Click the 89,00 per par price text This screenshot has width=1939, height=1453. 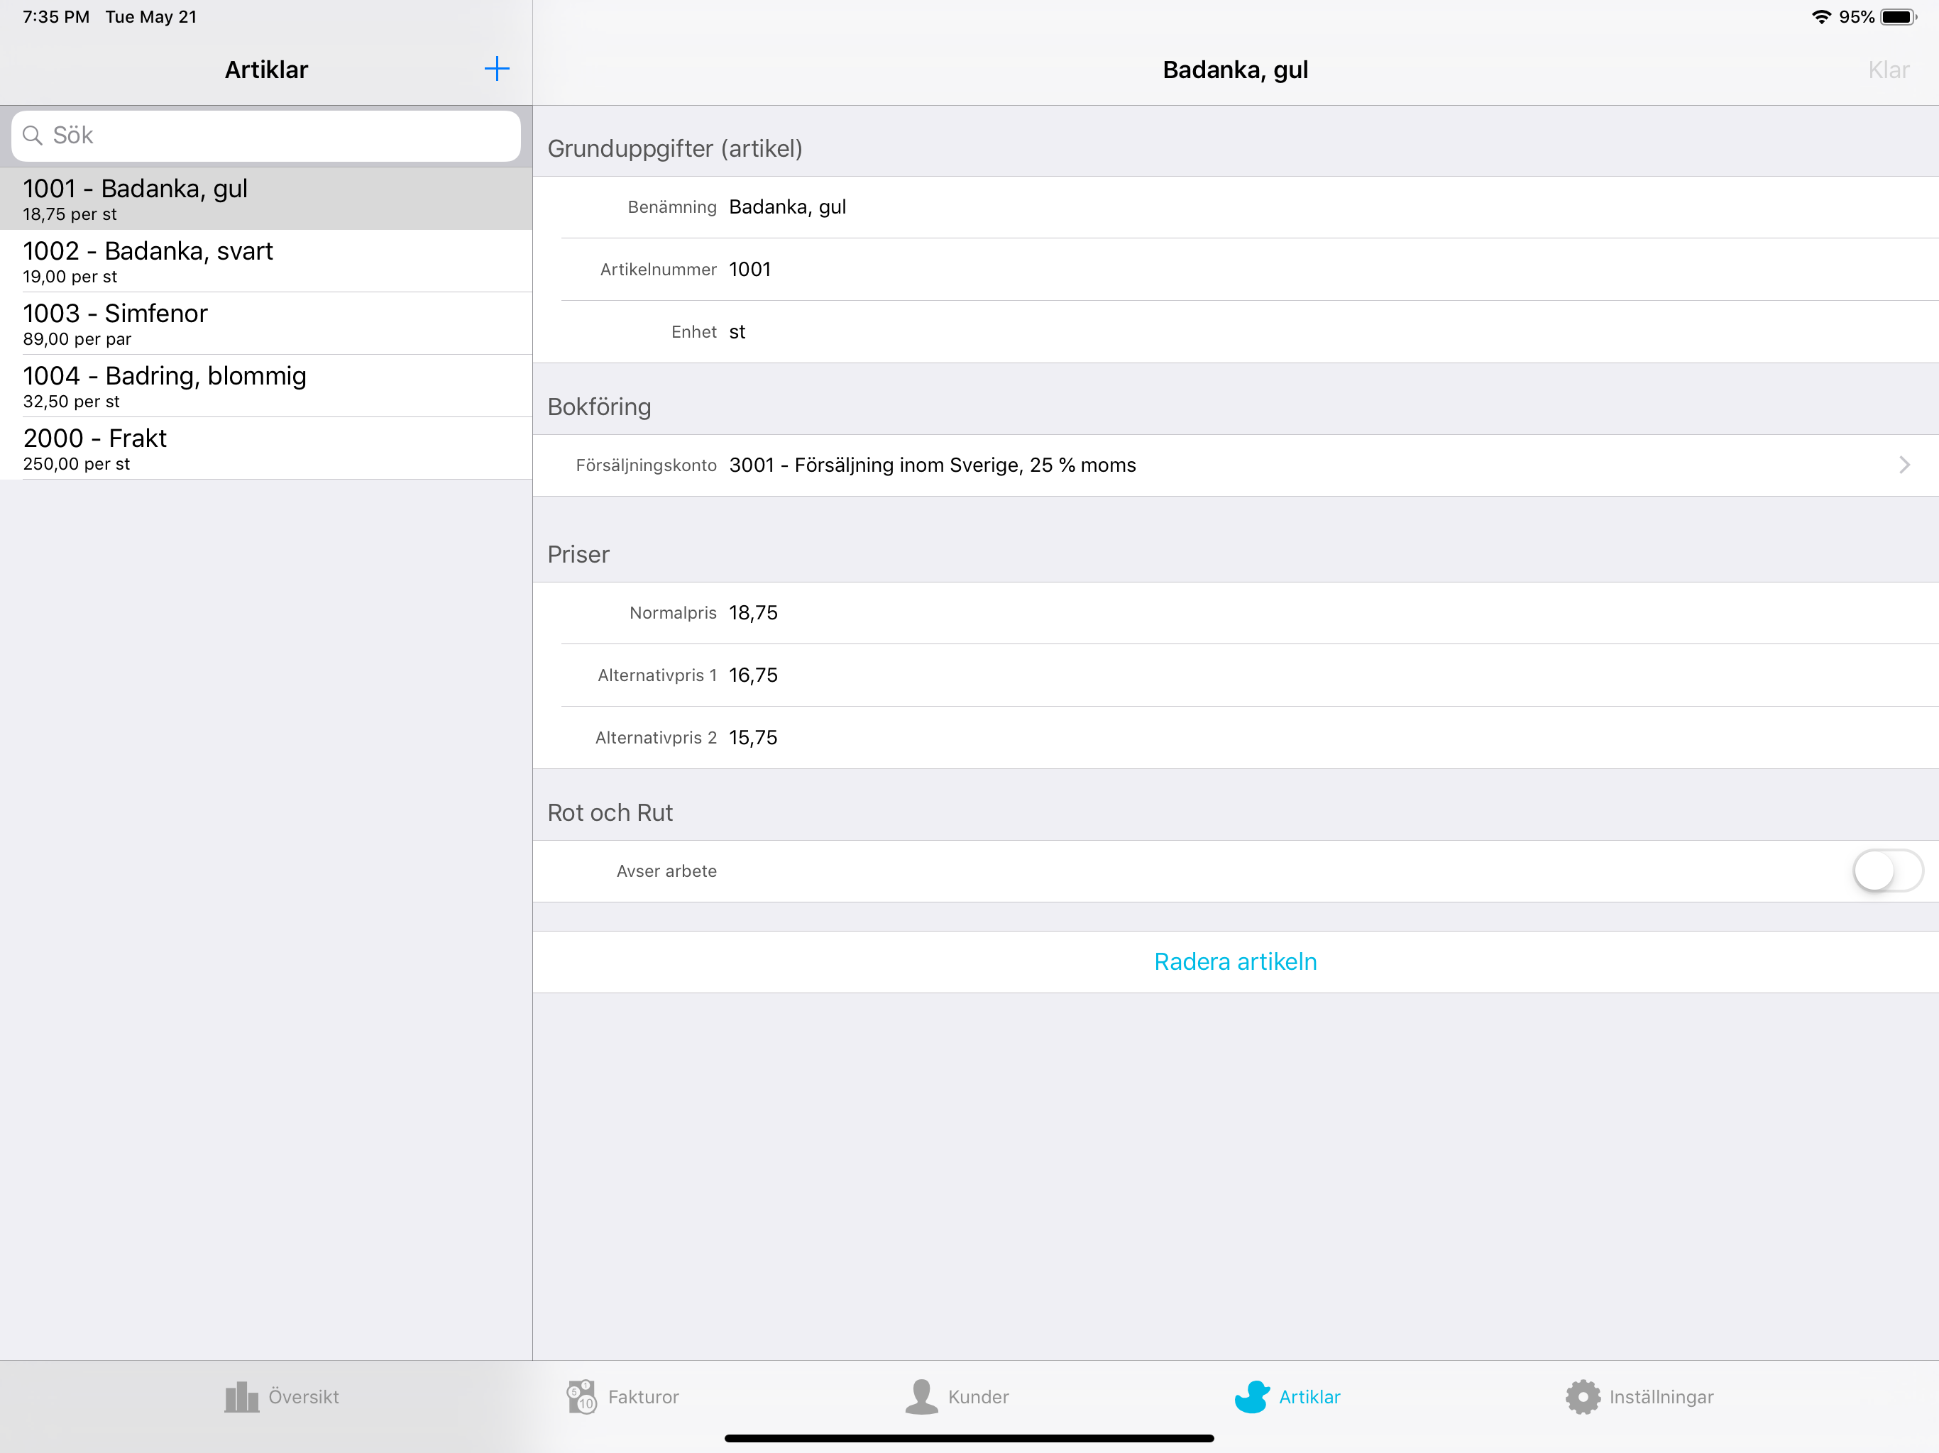pyautogui.click(x=77, y=339)
